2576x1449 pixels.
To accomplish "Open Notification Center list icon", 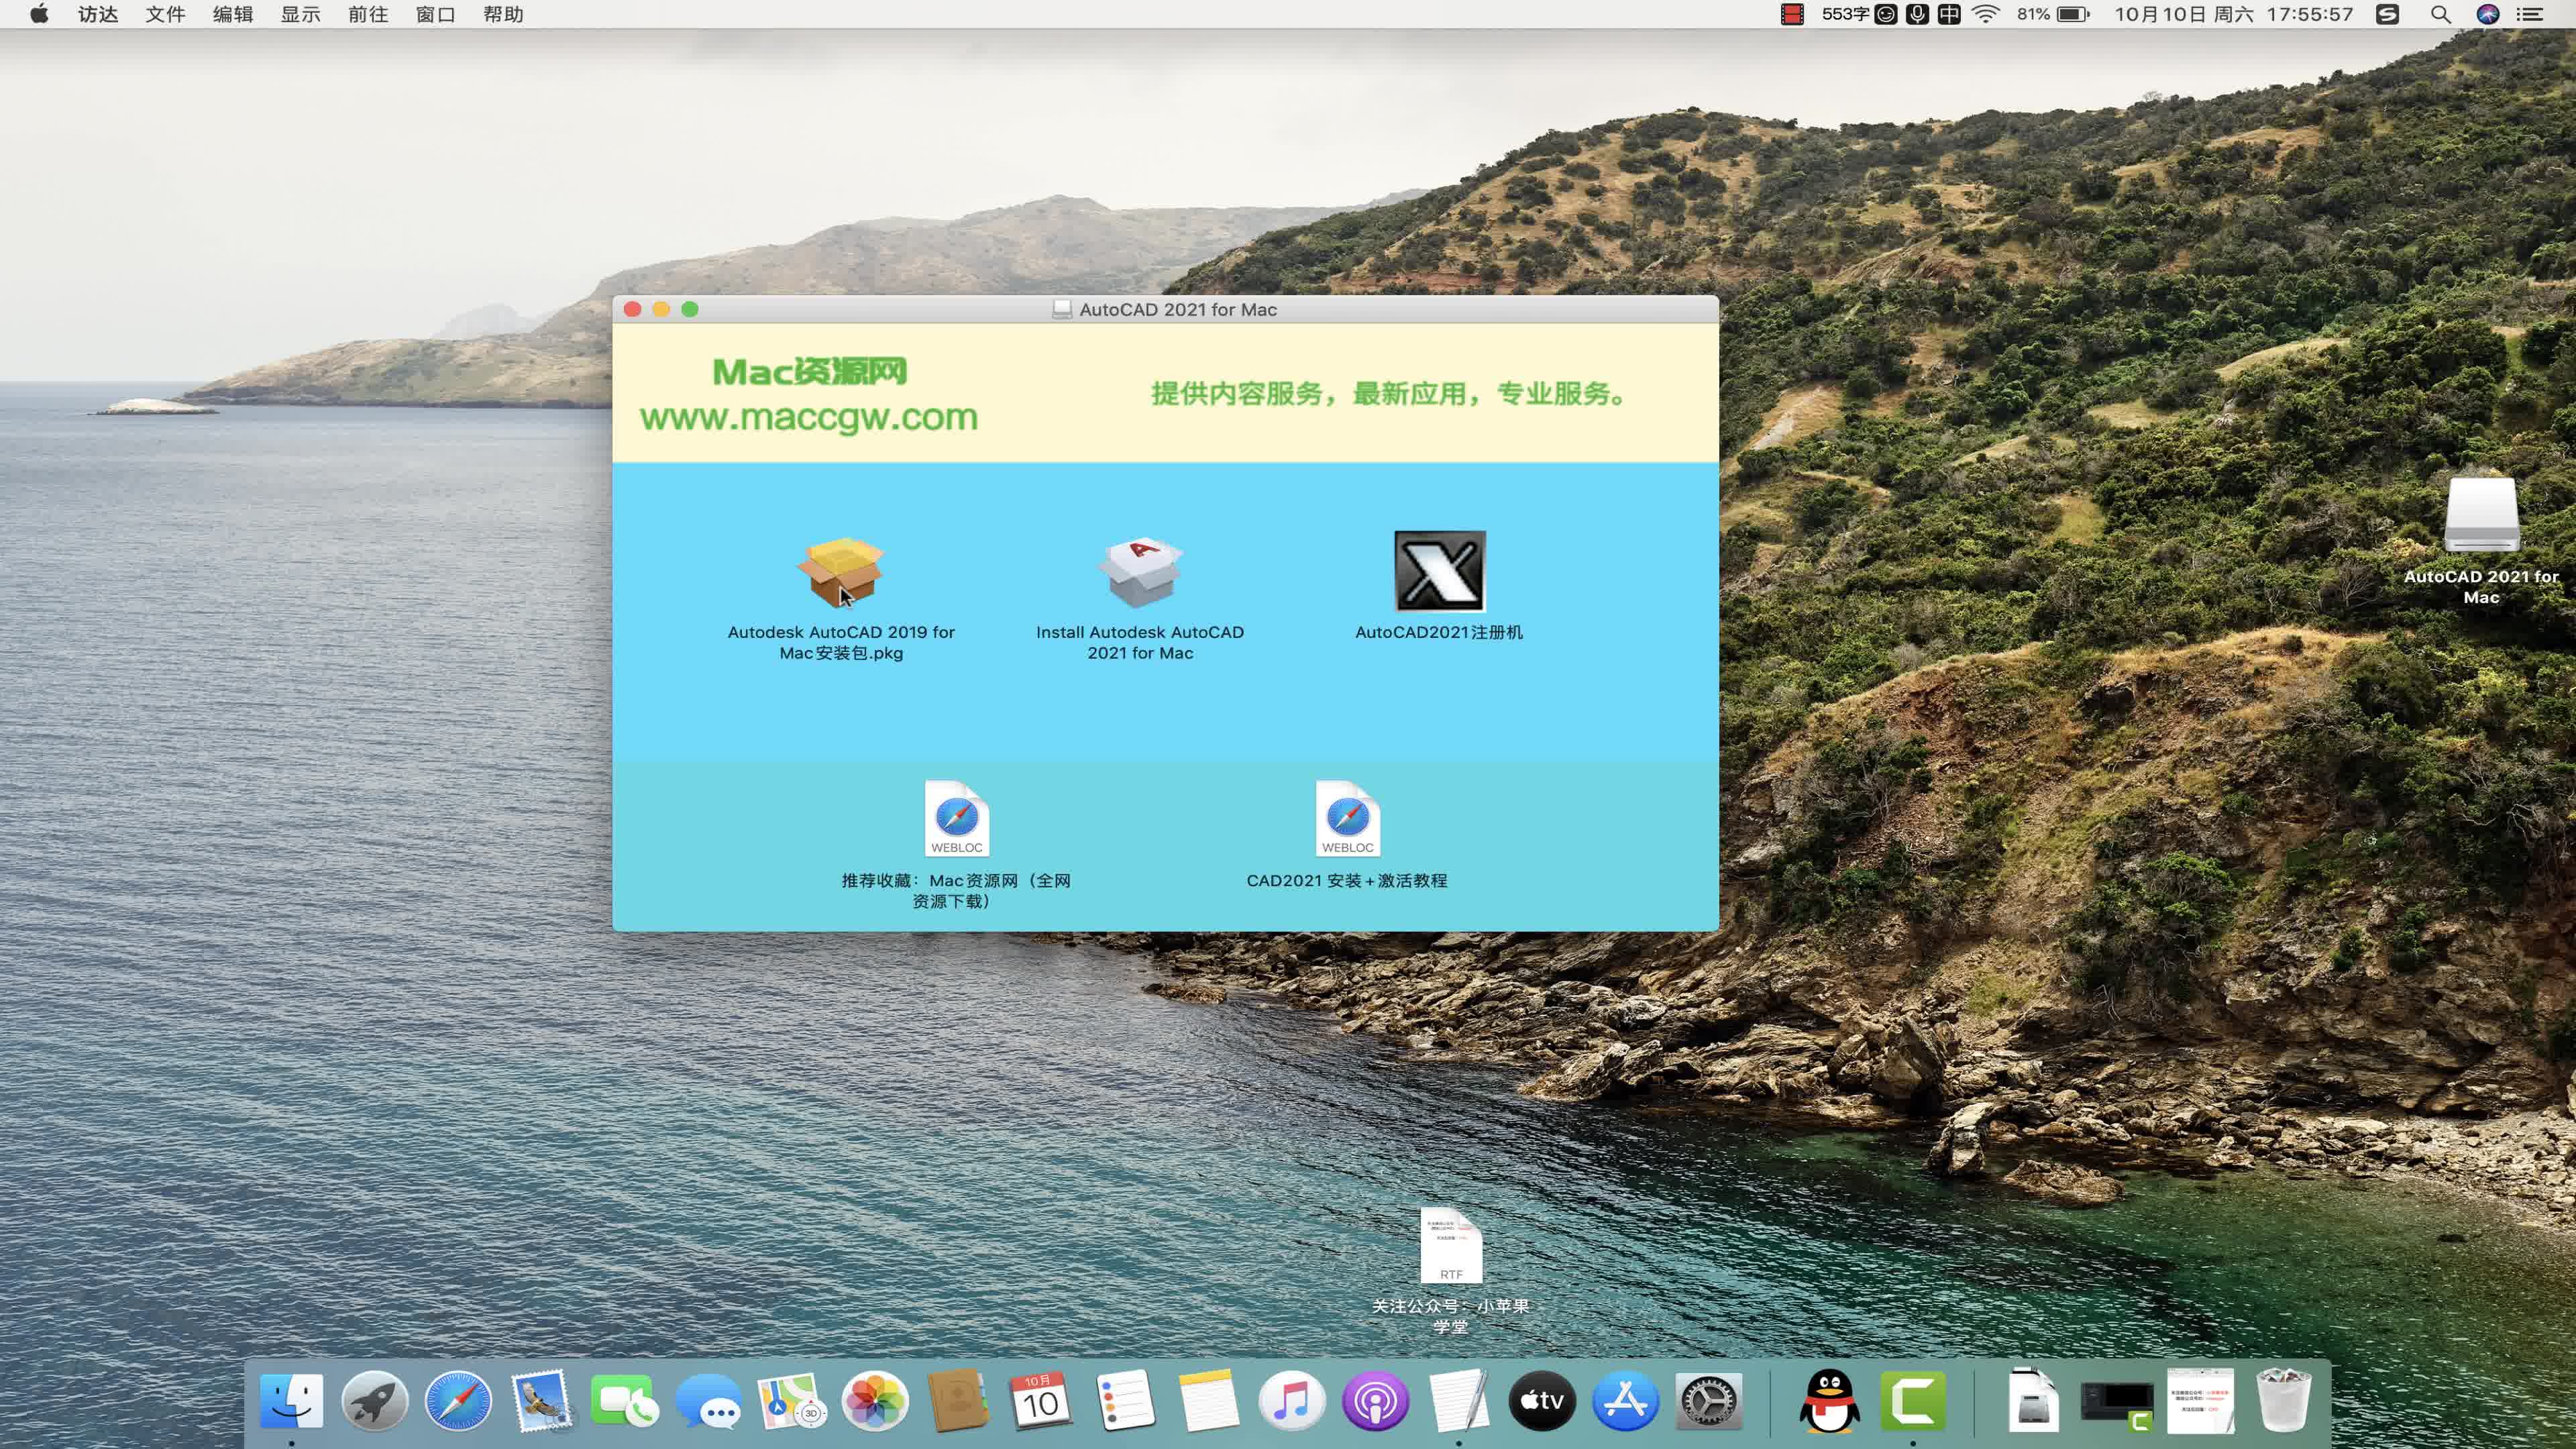I will pyautogui.click(x=2529, y=14).
